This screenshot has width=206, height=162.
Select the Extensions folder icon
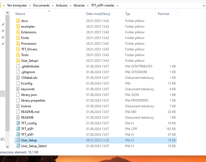18,32
